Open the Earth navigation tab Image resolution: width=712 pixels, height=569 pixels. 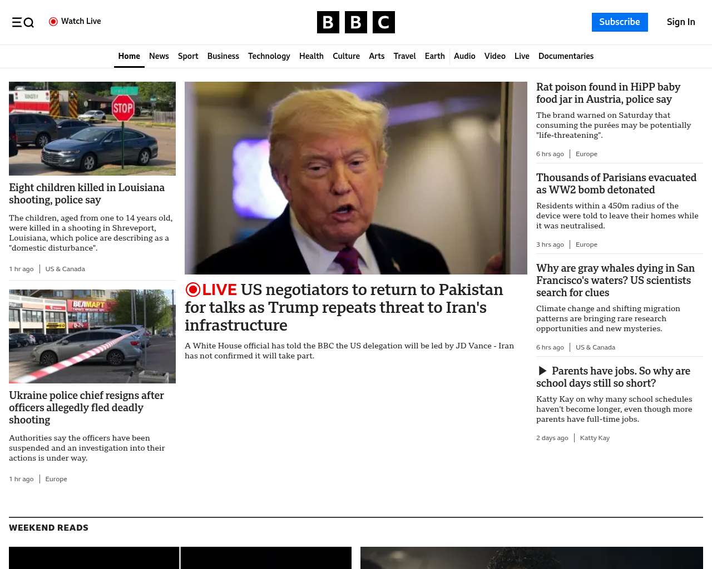tap(434, 56)
